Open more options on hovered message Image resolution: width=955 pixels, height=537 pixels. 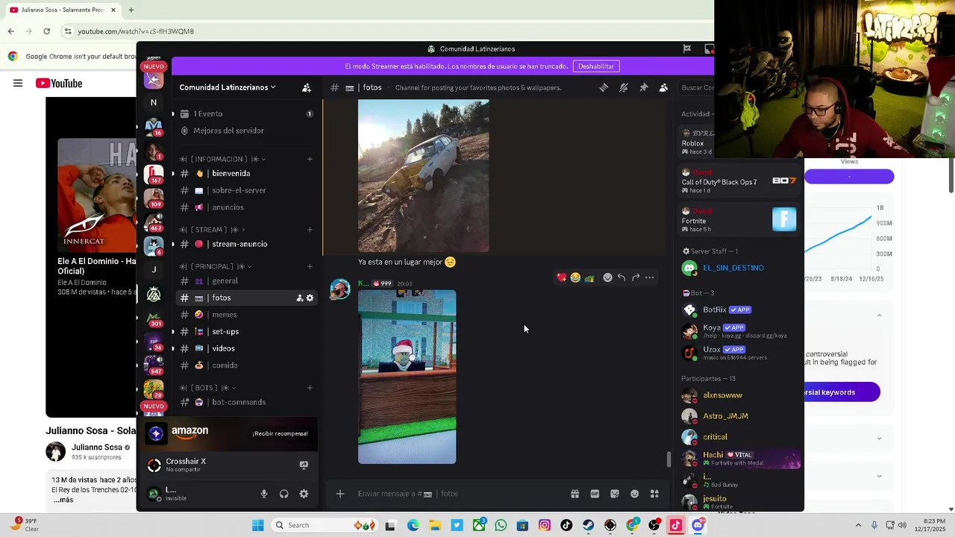tap(650, 277)
